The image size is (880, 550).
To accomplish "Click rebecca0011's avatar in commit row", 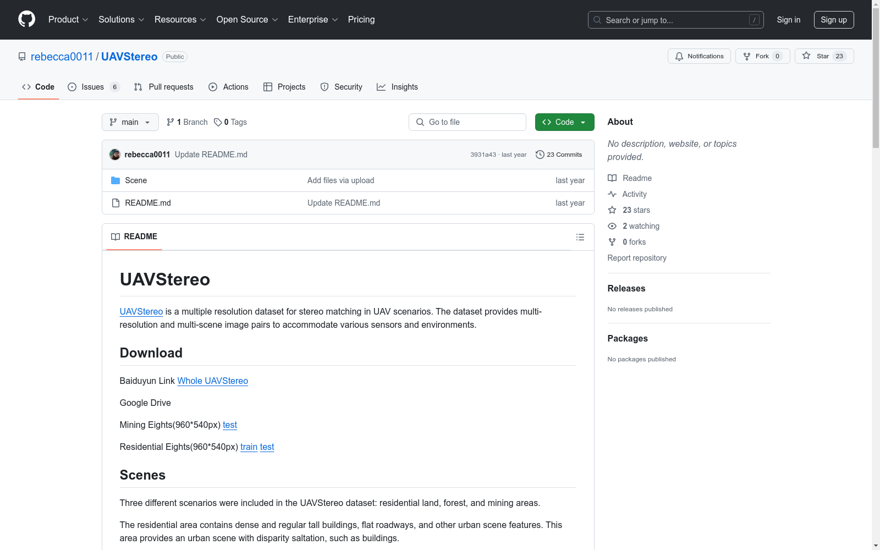I will click(115, 155).
